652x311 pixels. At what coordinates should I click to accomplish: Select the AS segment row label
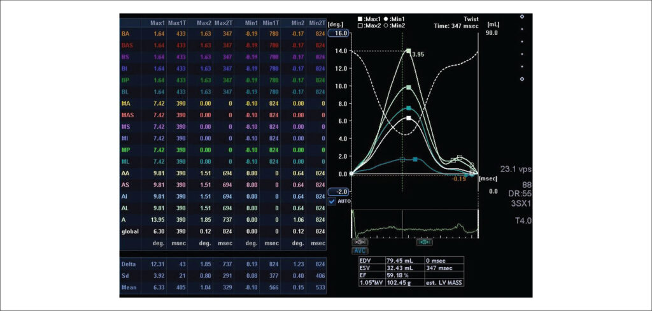[125, 184]
